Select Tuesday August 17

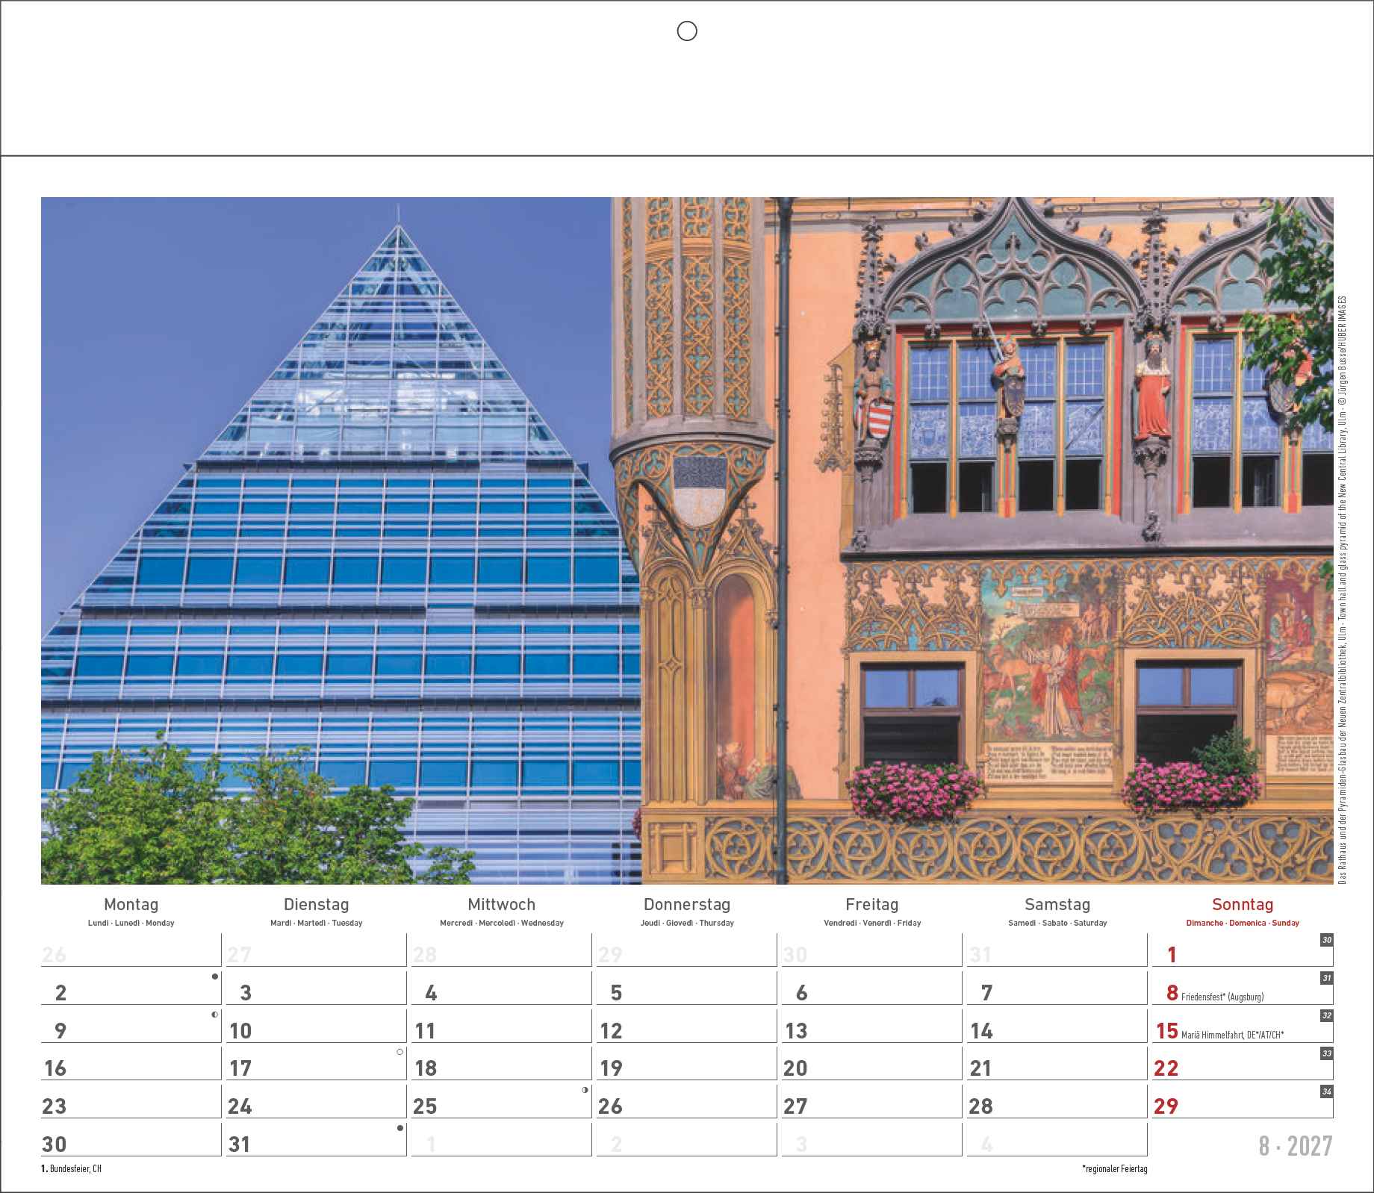[x=240, y=1068]
